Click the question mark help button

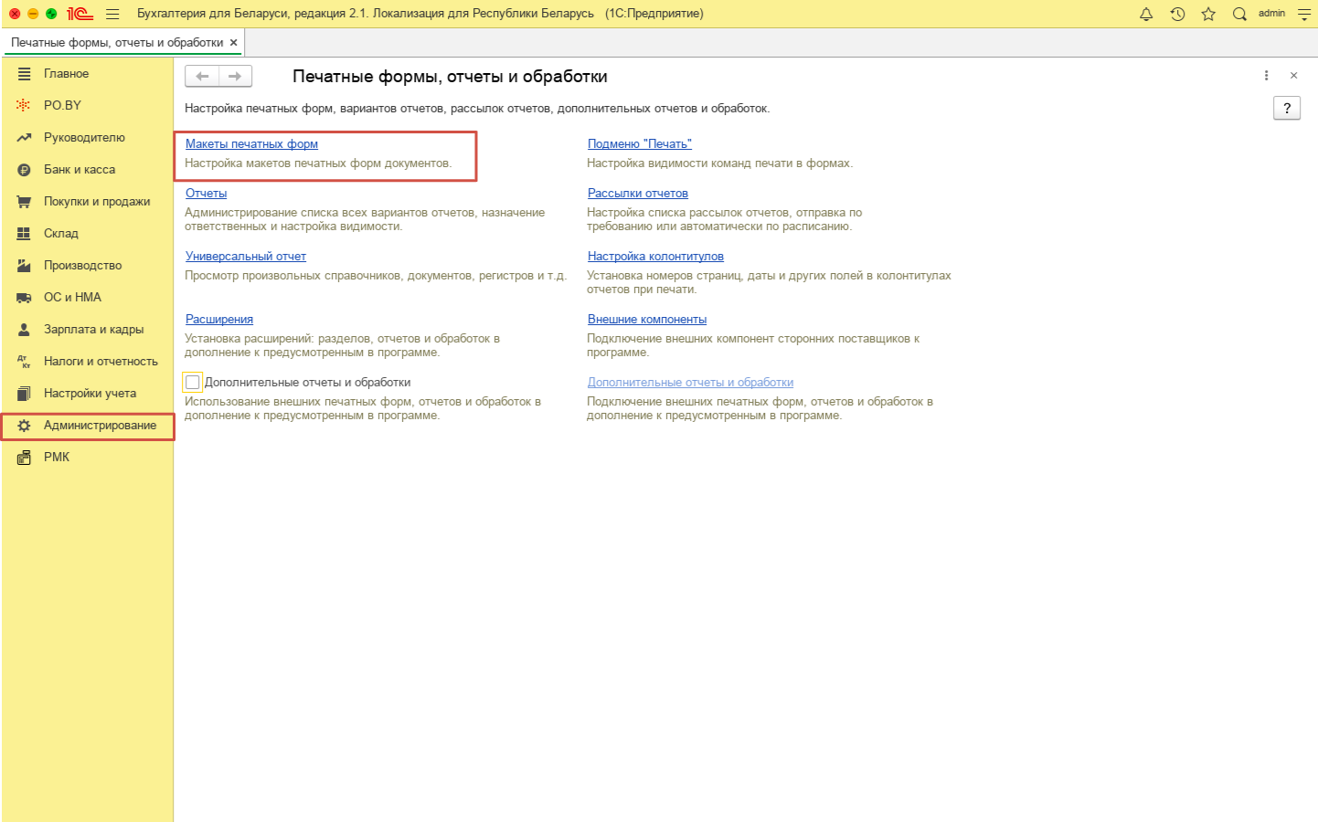1286,109
